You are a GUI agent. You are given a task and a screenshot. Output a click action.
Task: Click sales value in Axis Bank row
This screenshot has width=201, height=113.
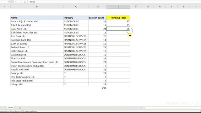pyautogui.click(x=98, y=36)
